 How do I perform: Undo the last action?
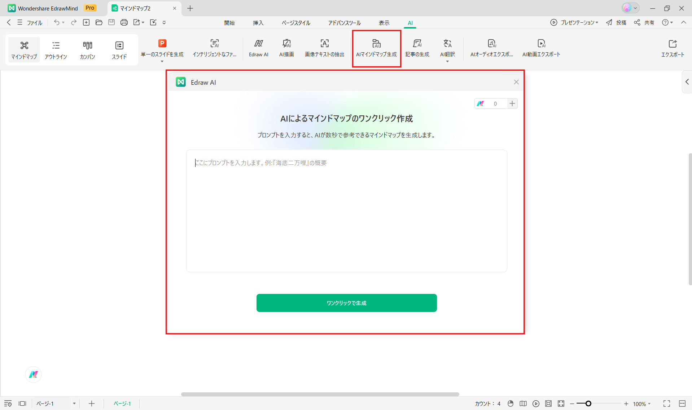[57, 22]
